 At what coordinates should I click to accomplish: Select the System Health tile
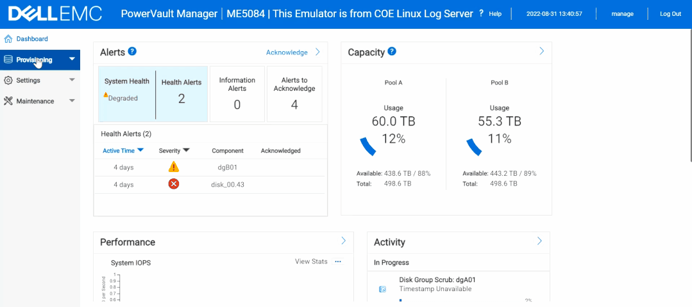click(x=126, y=94)
